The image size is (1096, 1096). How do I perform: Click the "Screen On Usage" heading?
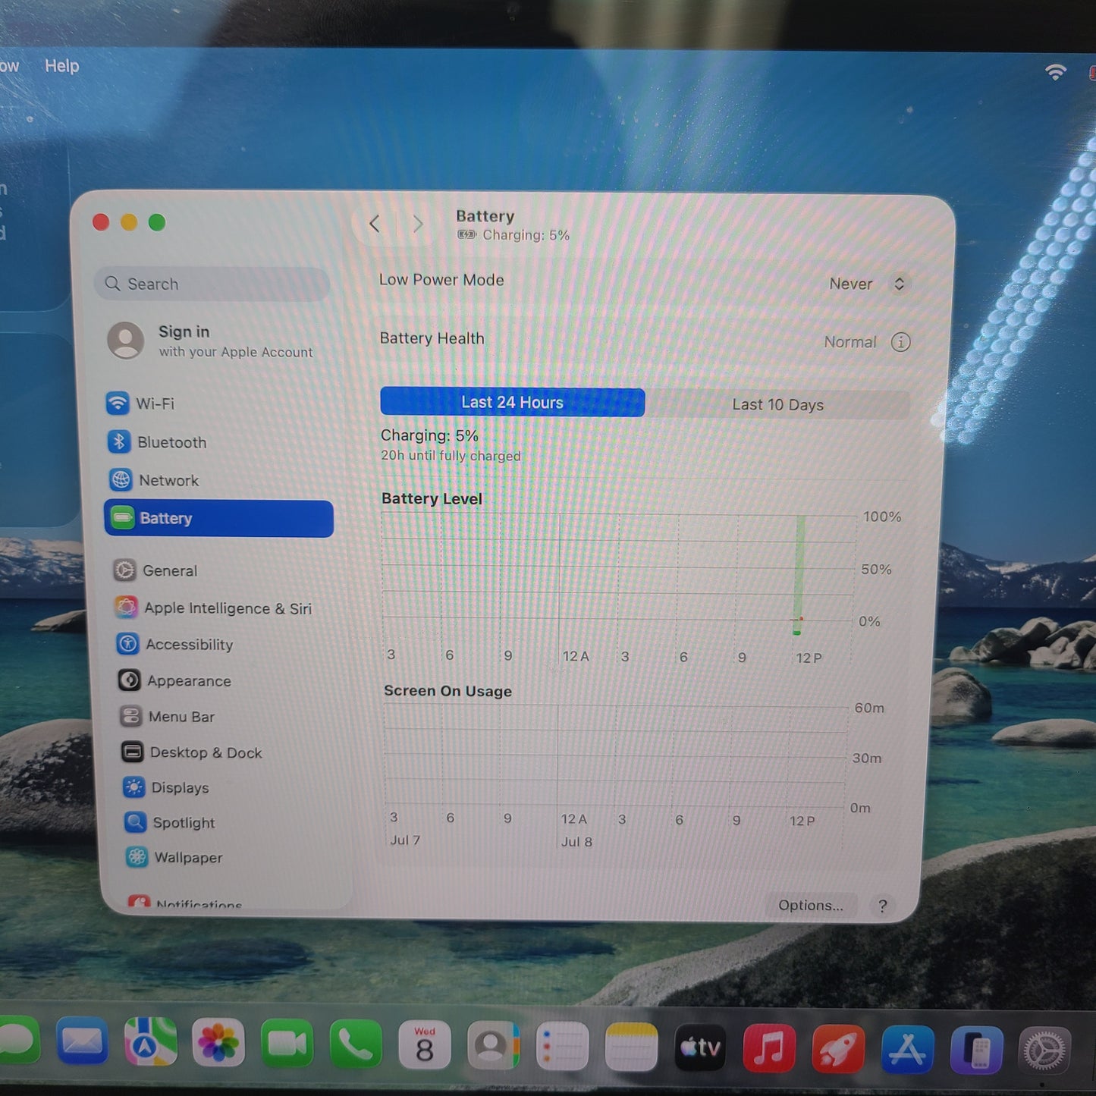pyautogui.click(x=448, y=691)
